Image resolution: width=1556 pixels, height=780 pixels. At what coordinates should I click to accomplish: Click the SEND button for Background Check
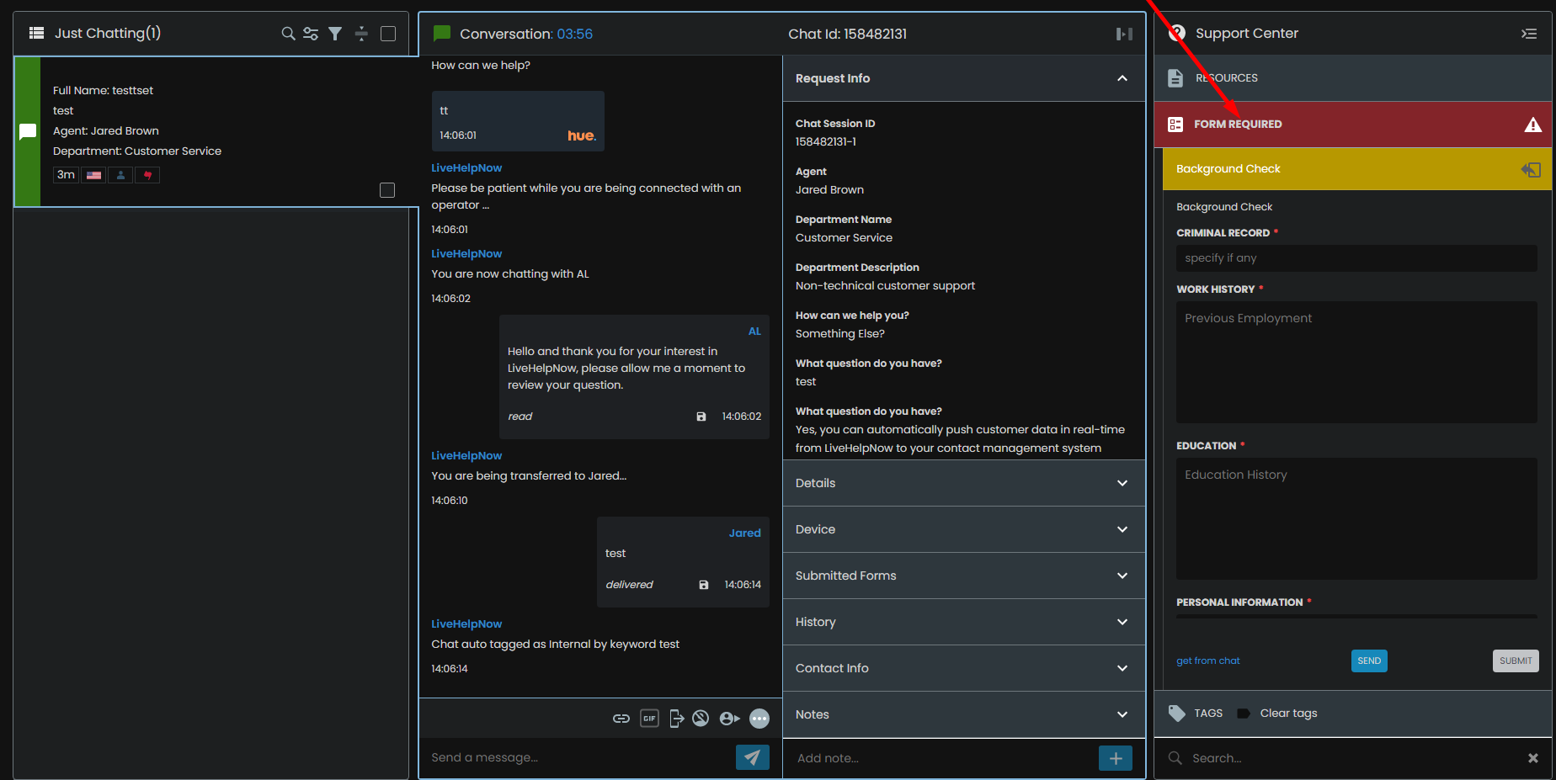click(1368, 661)
